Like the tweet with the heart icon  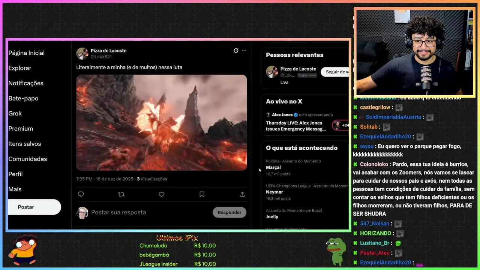(162, 194)
